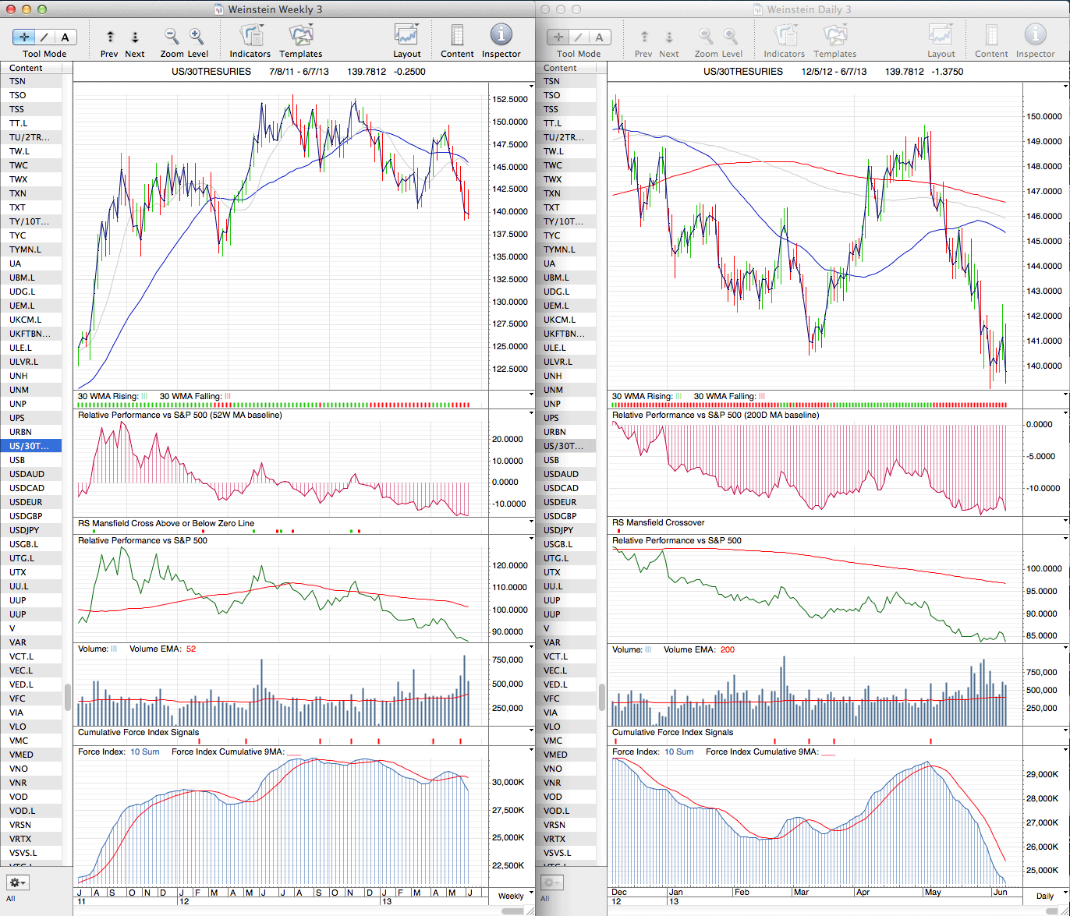Toggle Content sidebar in Weinstein Daily window
The width and height of the screenshot is (1070, 916).
[x=991, y=36]
